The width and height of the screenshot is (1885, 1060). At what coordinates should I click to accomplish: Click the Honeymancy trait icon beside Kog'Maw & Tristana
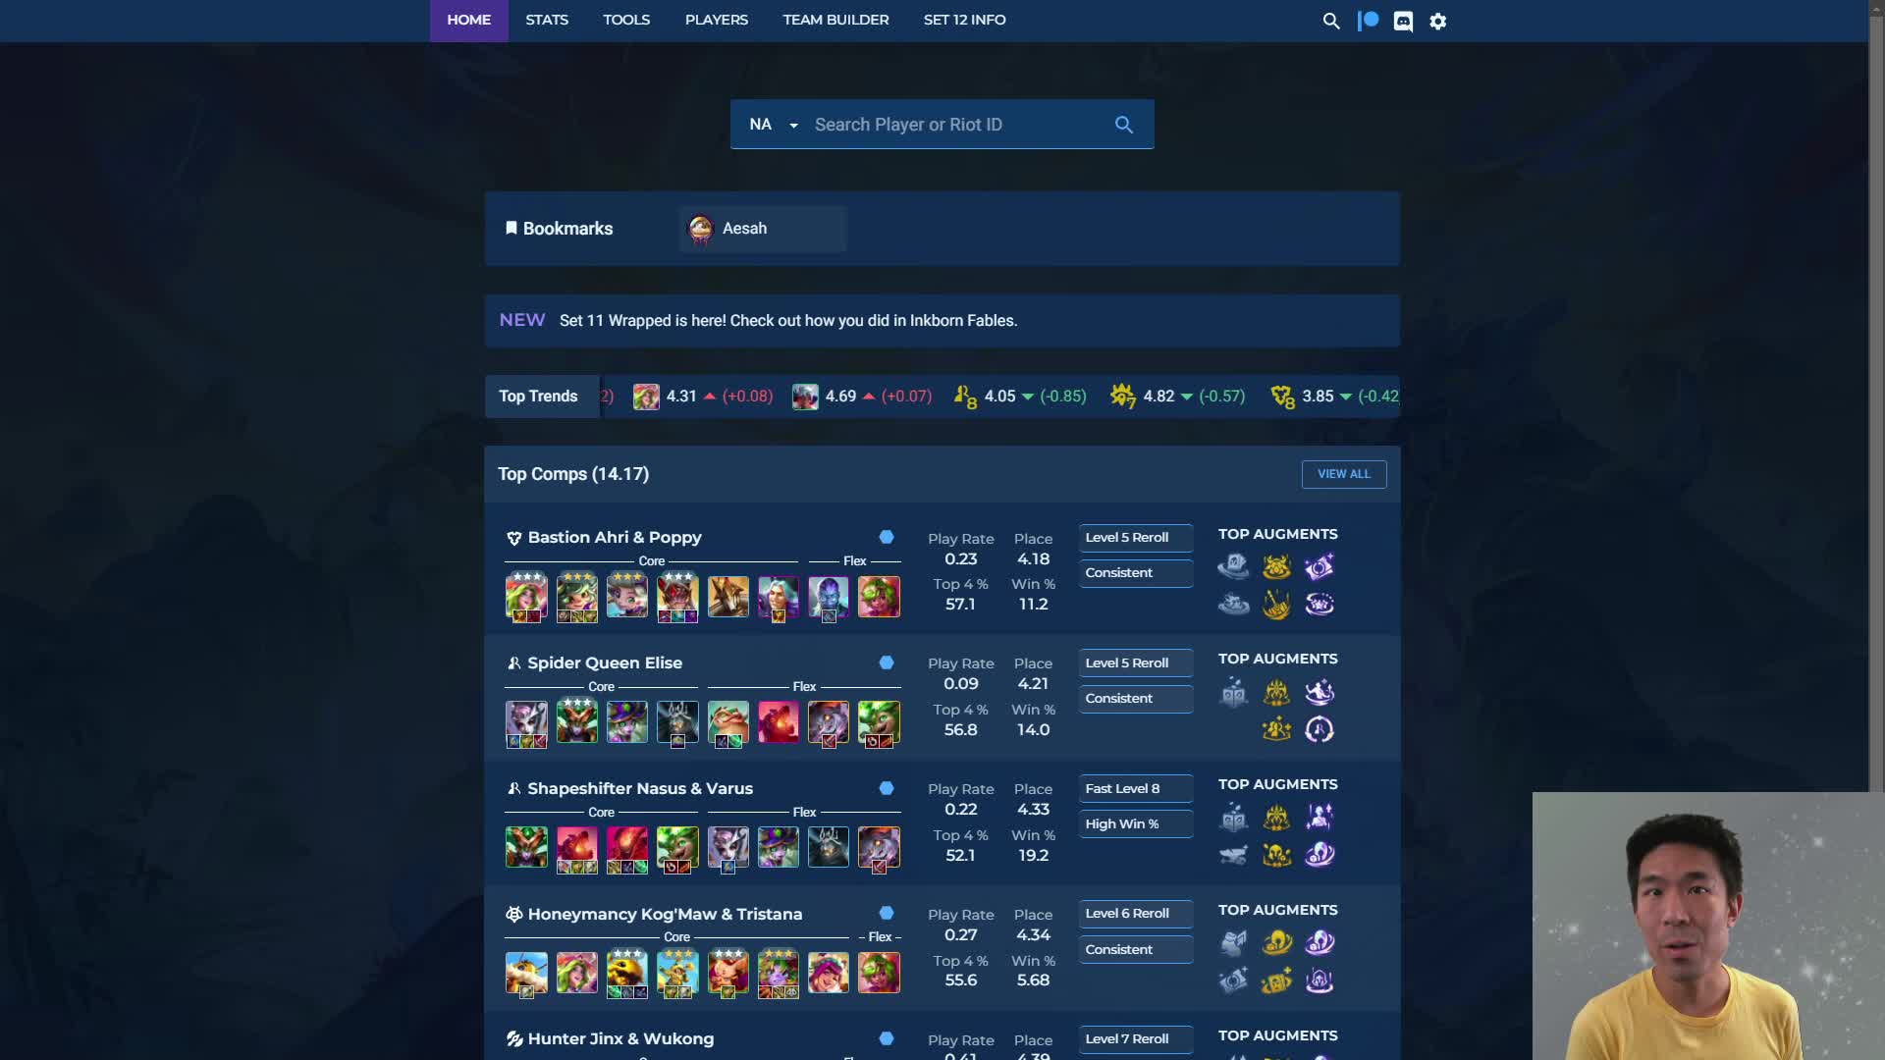coord(513,915)
